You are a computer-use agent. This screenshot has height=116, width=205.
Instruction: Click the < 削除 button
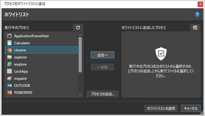click(102, 67)
